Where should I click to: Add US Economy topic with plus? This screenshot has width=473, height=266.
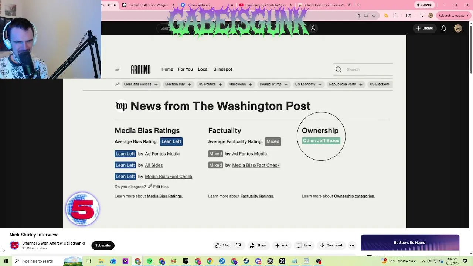point(320,84)
